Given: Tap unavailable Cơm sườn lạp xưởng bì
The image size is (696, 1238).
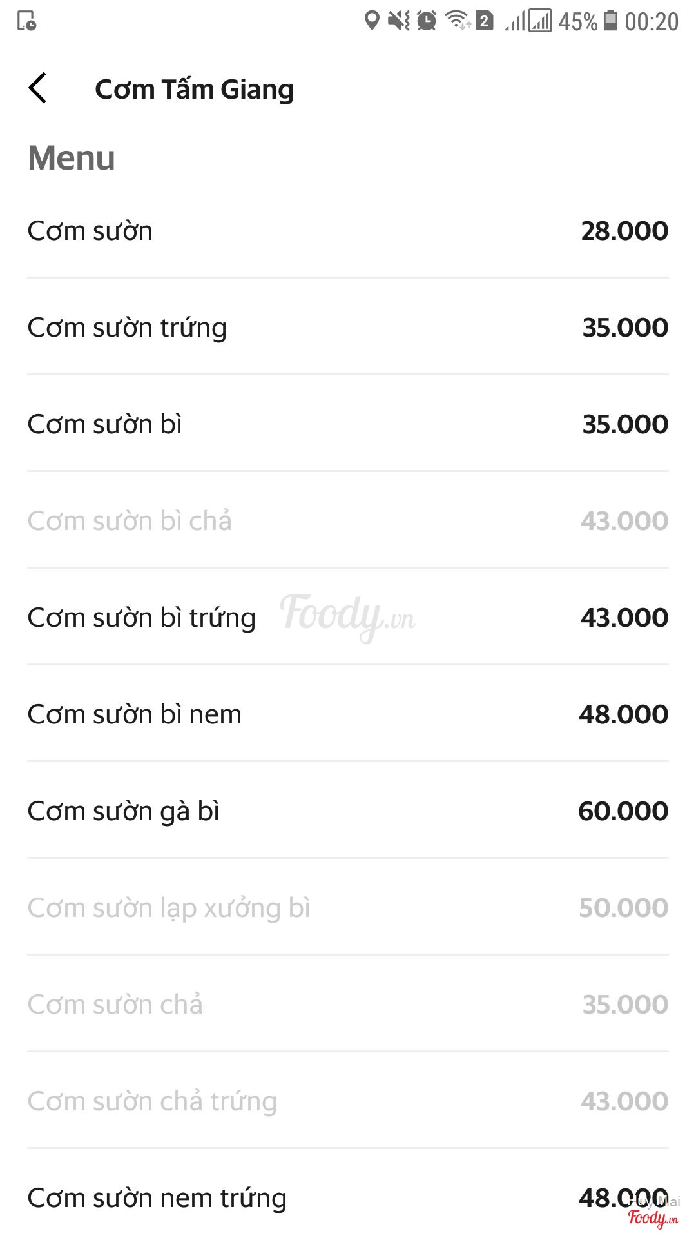Looking at the screenshot, I should 169,908.
